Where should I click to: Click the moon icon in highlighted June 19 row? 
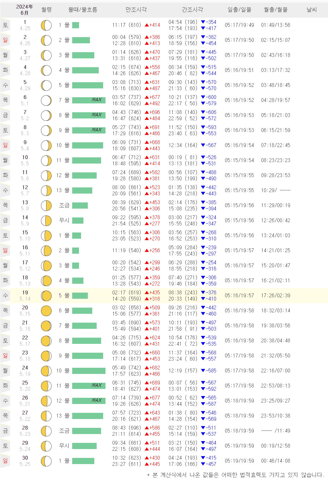46,296
